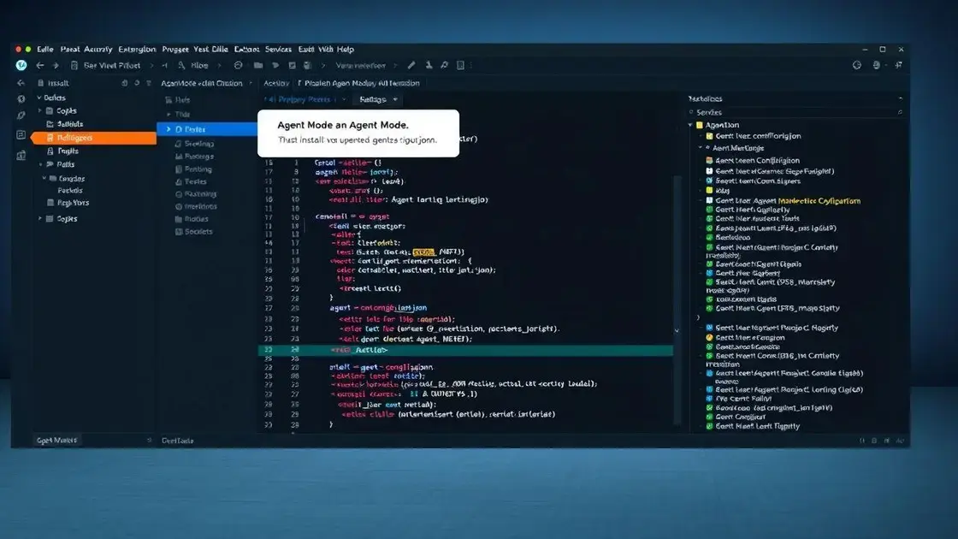Open the history clock icon in toolbar
The height and width of the screenshot is (539, 958).
(x=239, y=65)
